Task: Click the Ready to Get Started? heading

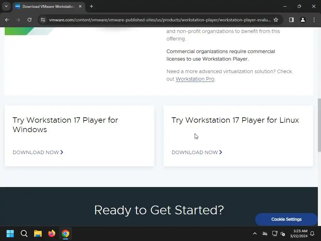Action: [159, 210]
